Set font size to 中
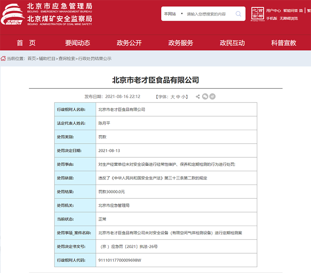The image size is (311, 273). [178, 97]
